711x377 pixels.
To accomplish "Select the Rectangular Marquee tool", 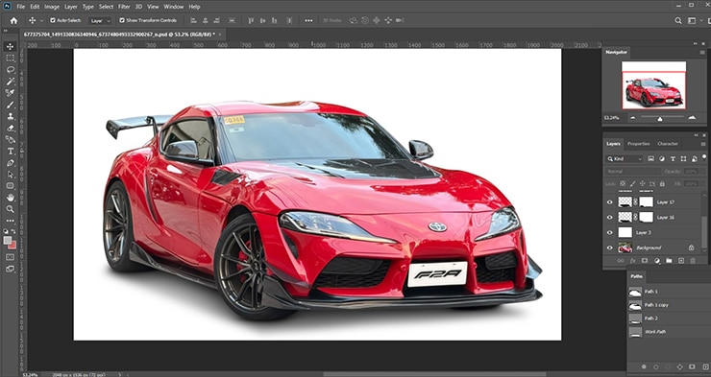I will [10, 58].
